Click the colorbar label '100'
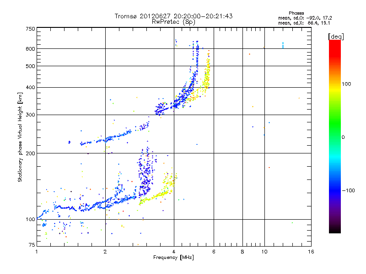The width and height of the screenshot is (366, 274). point(346,84)
